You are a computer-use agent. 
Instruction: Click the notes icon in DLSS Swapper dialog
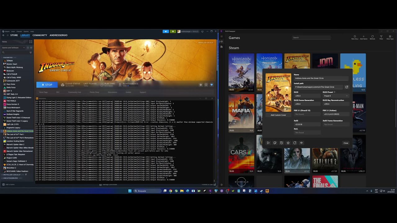tap(275, 143)
